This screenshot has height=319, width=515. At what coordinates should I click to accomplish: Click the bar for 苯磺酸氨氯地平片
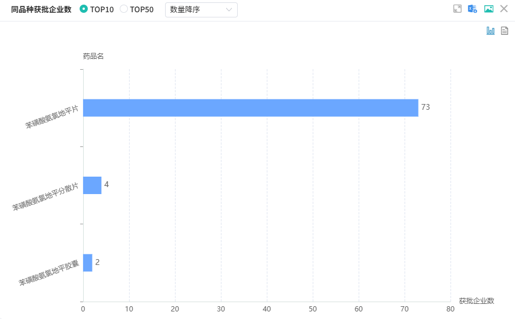point(251,108)
